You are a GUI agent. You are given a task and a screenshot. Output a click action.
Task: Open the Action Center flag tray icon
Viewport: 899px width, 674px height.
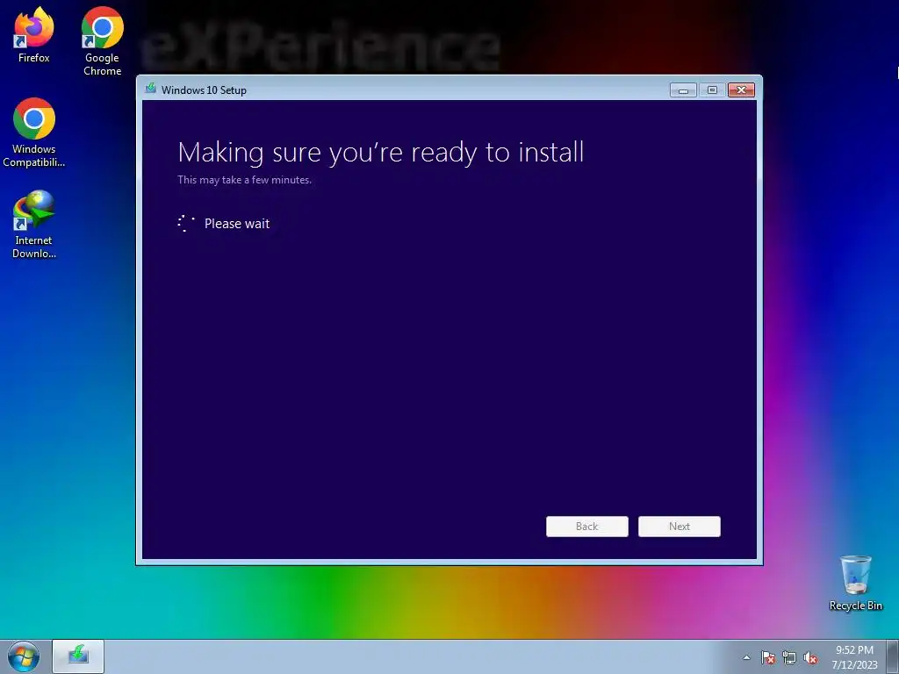(767, 657)
